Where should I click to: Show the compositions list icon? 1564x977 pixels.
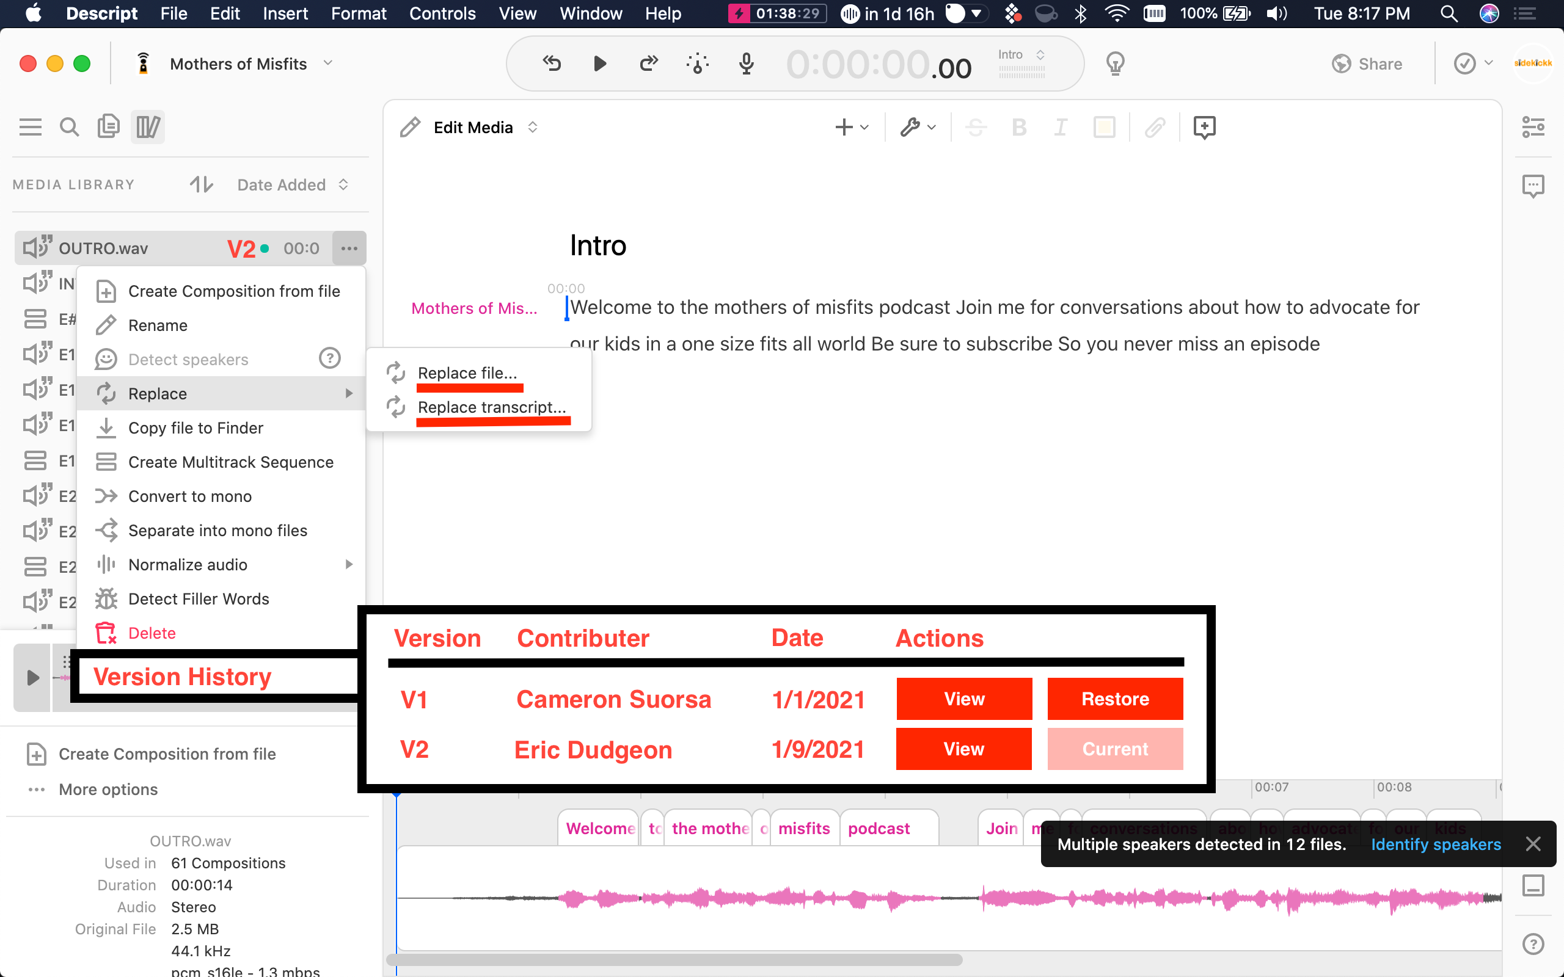pos(108,126)
